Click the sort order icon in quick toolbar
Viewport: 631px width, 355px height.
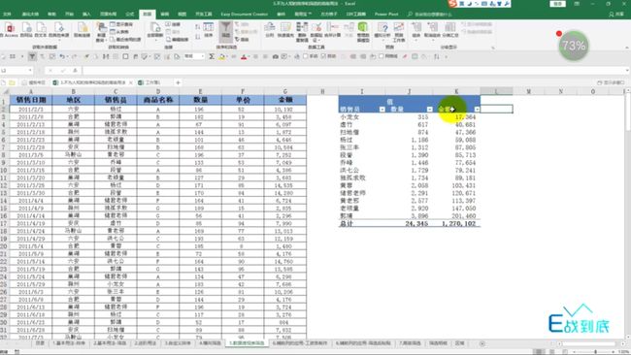pyautogui.click(x=437, y=56)
